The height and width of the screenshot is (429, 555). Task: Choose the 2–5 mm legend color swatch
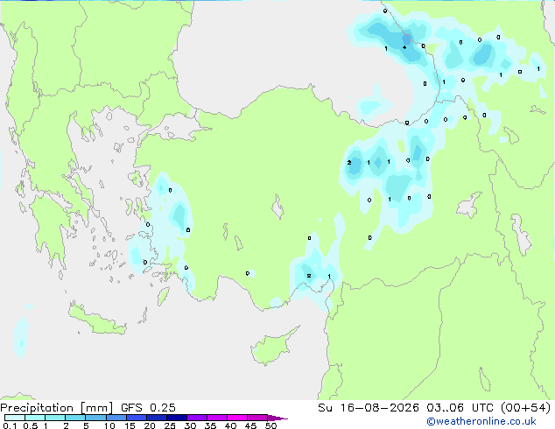75,418
